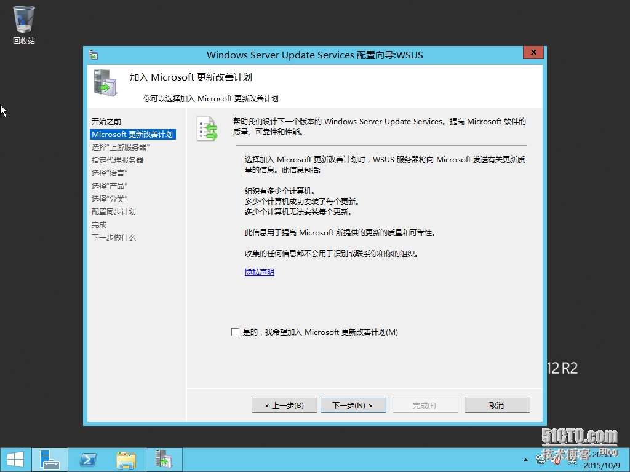
Task: Select 开始之前 step in sidebar
Action: pyautogui.click(x=106, y=121)
